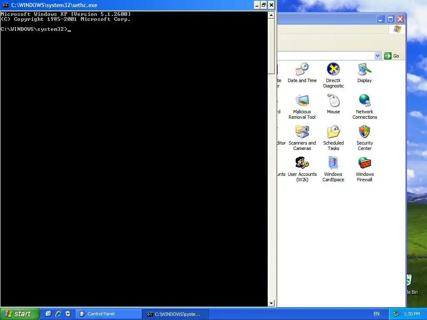Open Date and Time in Control Panel
The width and height of the screenshot is (427, 320).
point(302,72)
